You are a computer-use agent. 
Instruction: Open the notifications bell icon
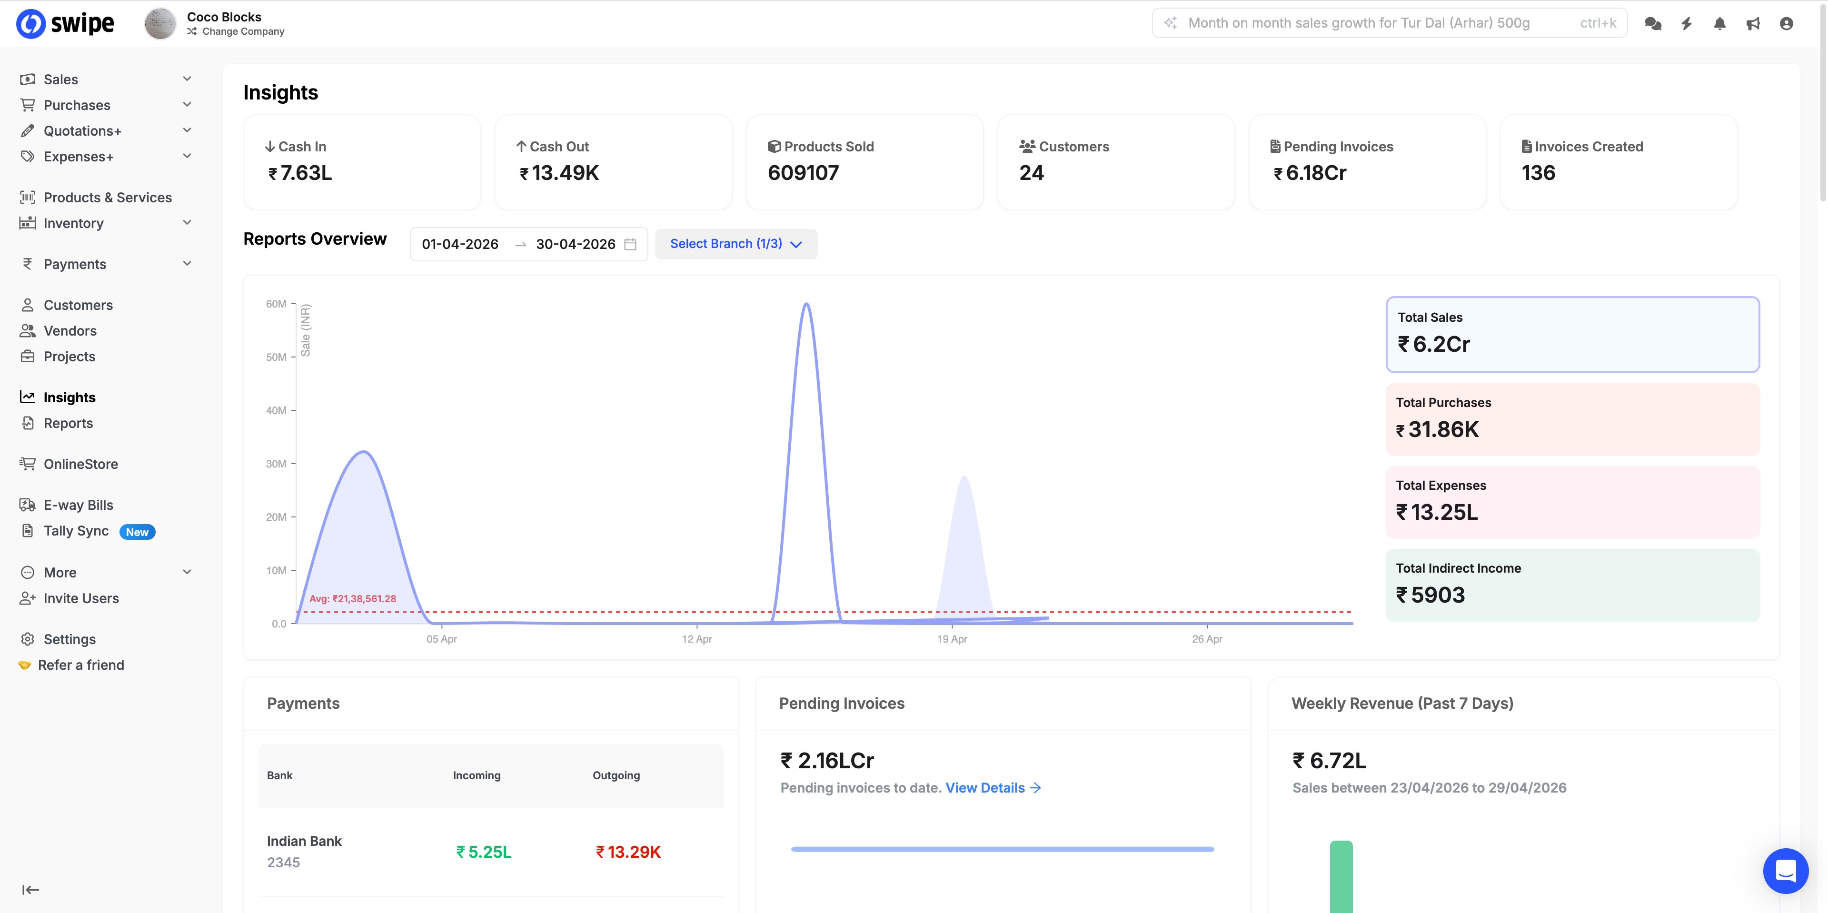1719,23
